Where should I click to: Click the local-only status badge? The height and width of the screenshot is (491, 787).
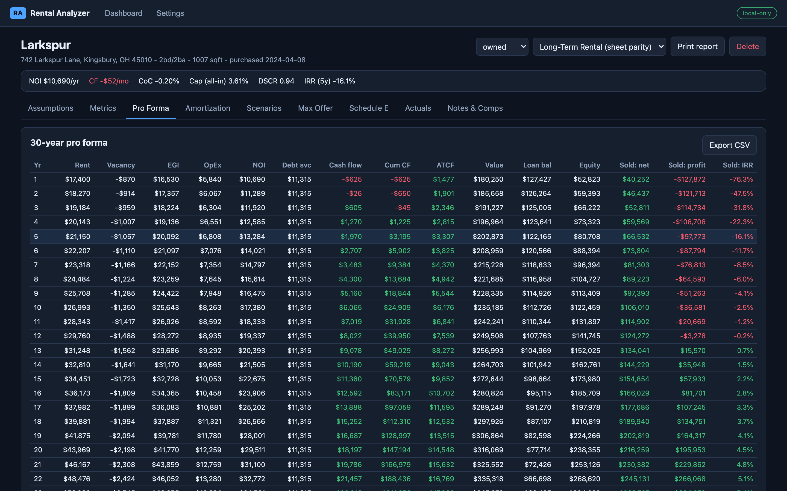[x=757, y=13]
